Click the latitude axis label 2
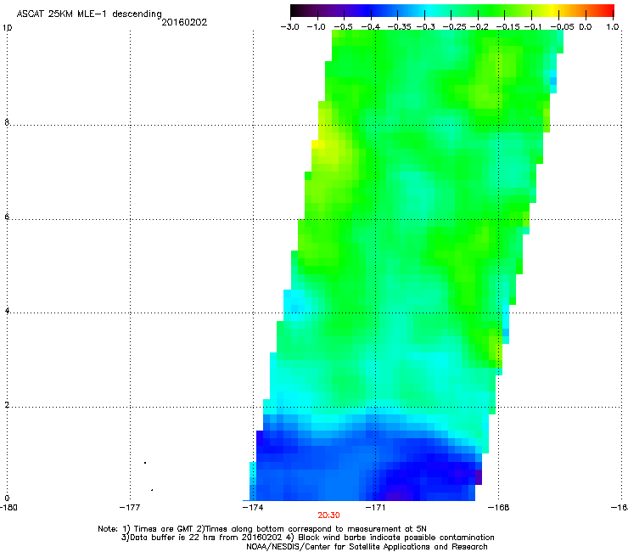Image resolution: width=628 pixels, height=552 pixels. 7,405
